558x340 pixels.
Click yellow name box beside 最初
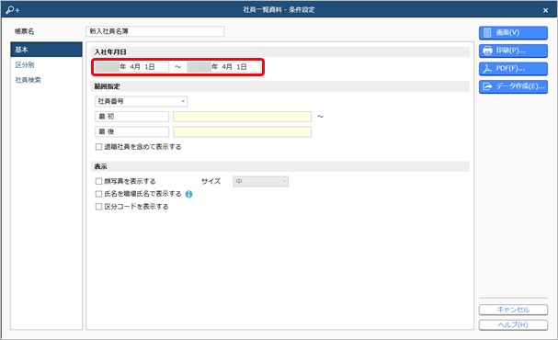[243, 117]
